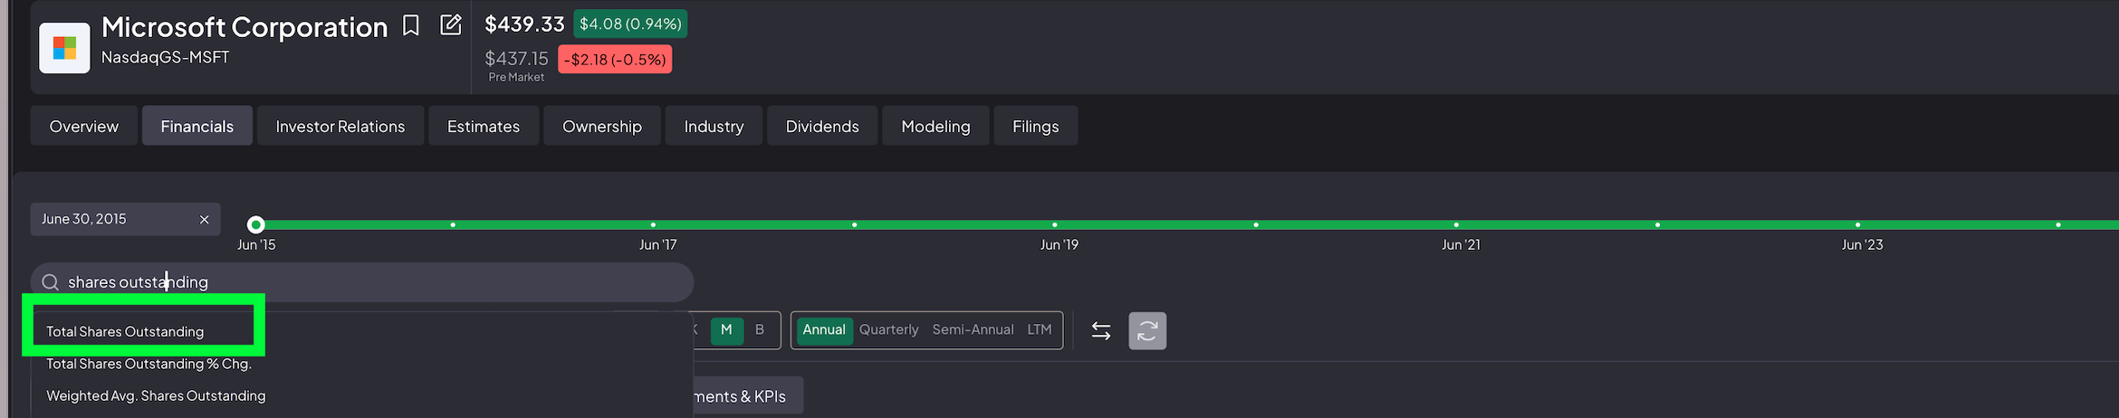Click the bookmark icon beside Microsoft Corporation
The width and height of the screenshot is (2119, 418).
click(411, 25)
